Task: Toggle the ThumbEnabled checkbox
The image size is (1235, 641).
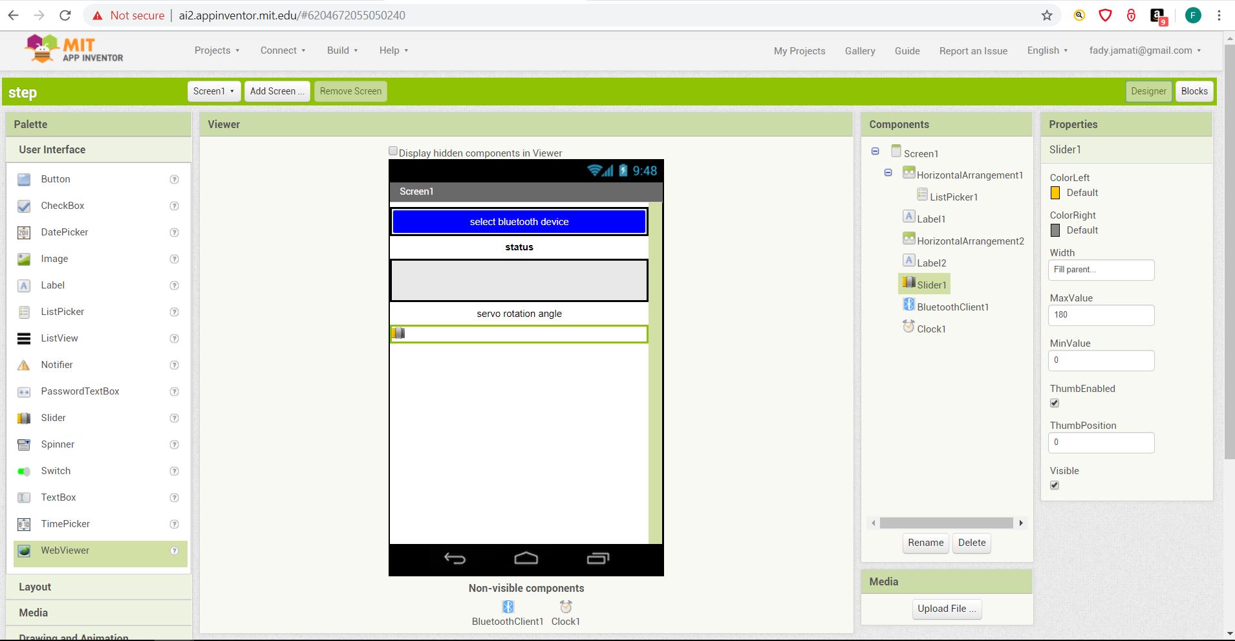Action: tap(1055, 404)
